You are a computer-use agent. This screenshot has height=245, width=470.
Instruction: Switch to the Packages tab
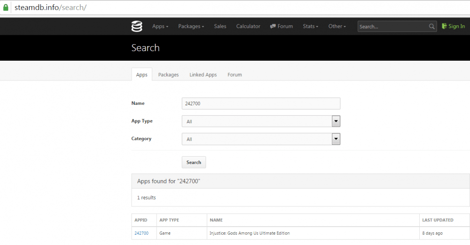point(168,75)
